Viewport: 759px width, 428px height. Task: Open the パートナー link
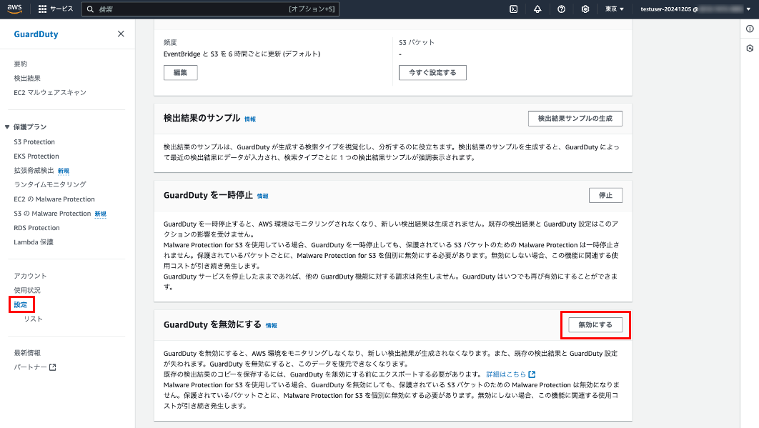31,367
